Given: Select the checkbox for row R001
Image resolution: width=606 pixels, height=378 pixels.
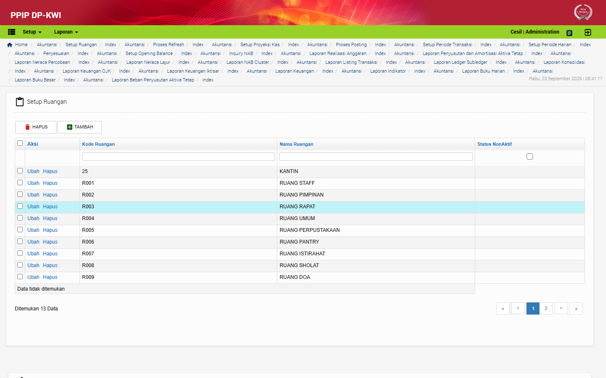Looking at the screenshot, I should click(20, 183).
